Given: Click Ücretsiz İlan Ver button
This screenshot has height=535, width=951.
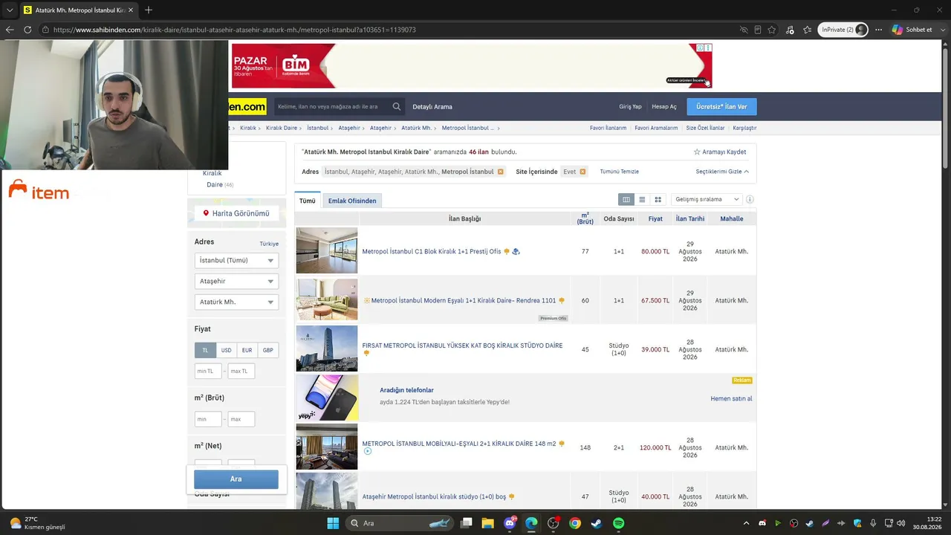Looking at the screenshot, I should [x=721, y=107].
